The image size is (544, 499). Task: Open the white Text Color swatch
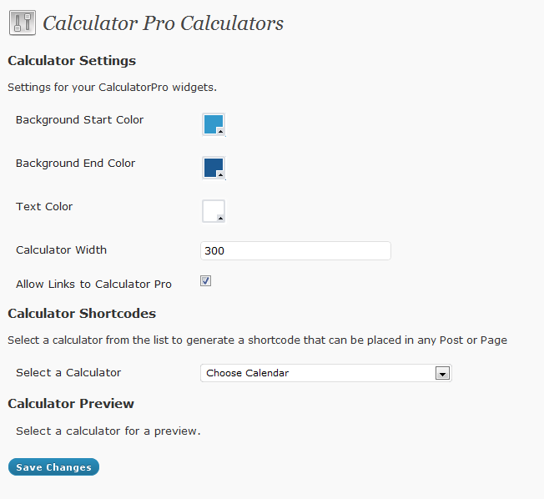(214, 211)
